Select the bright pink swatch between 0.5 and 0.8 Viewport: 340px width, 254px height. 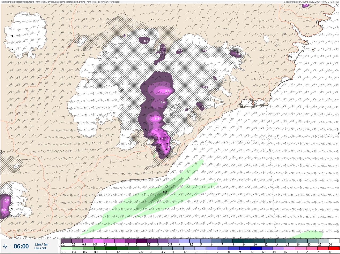point(99,241)
